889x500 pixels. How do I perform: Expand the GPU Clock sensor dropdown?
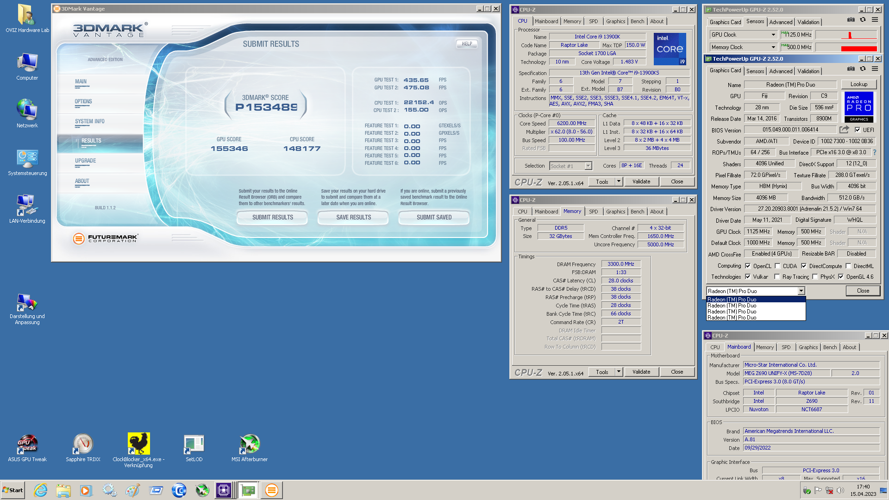(x=773, y=35)
